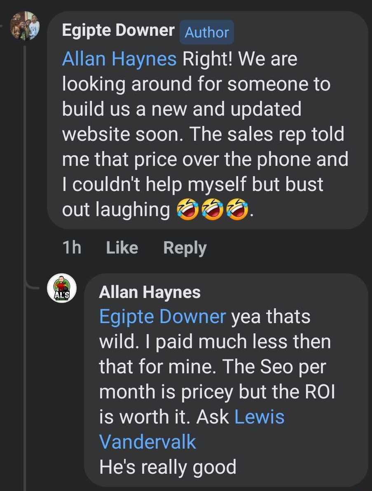372x491 pixels.
Task: Tap the Author badge
Action: (x=206, y=33)
